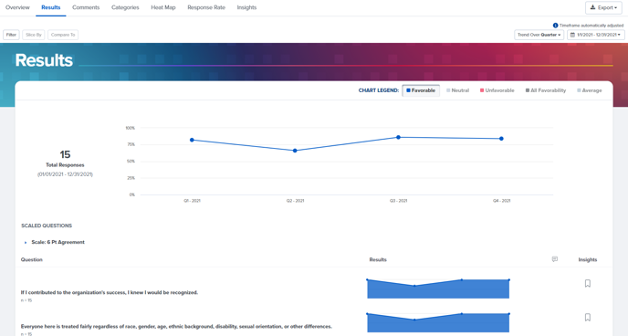Click the Insights column header
The height and width of the screenshot is (336, 628).
588,259
